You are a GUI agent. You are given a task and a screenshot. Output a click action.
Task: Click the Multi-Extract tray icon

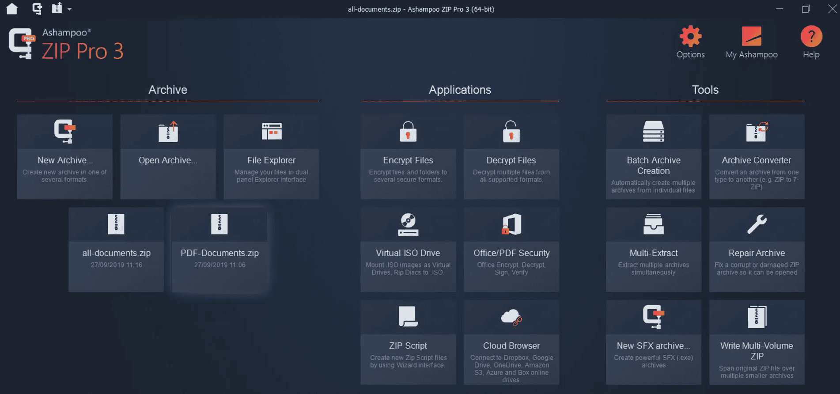point(654,224)
